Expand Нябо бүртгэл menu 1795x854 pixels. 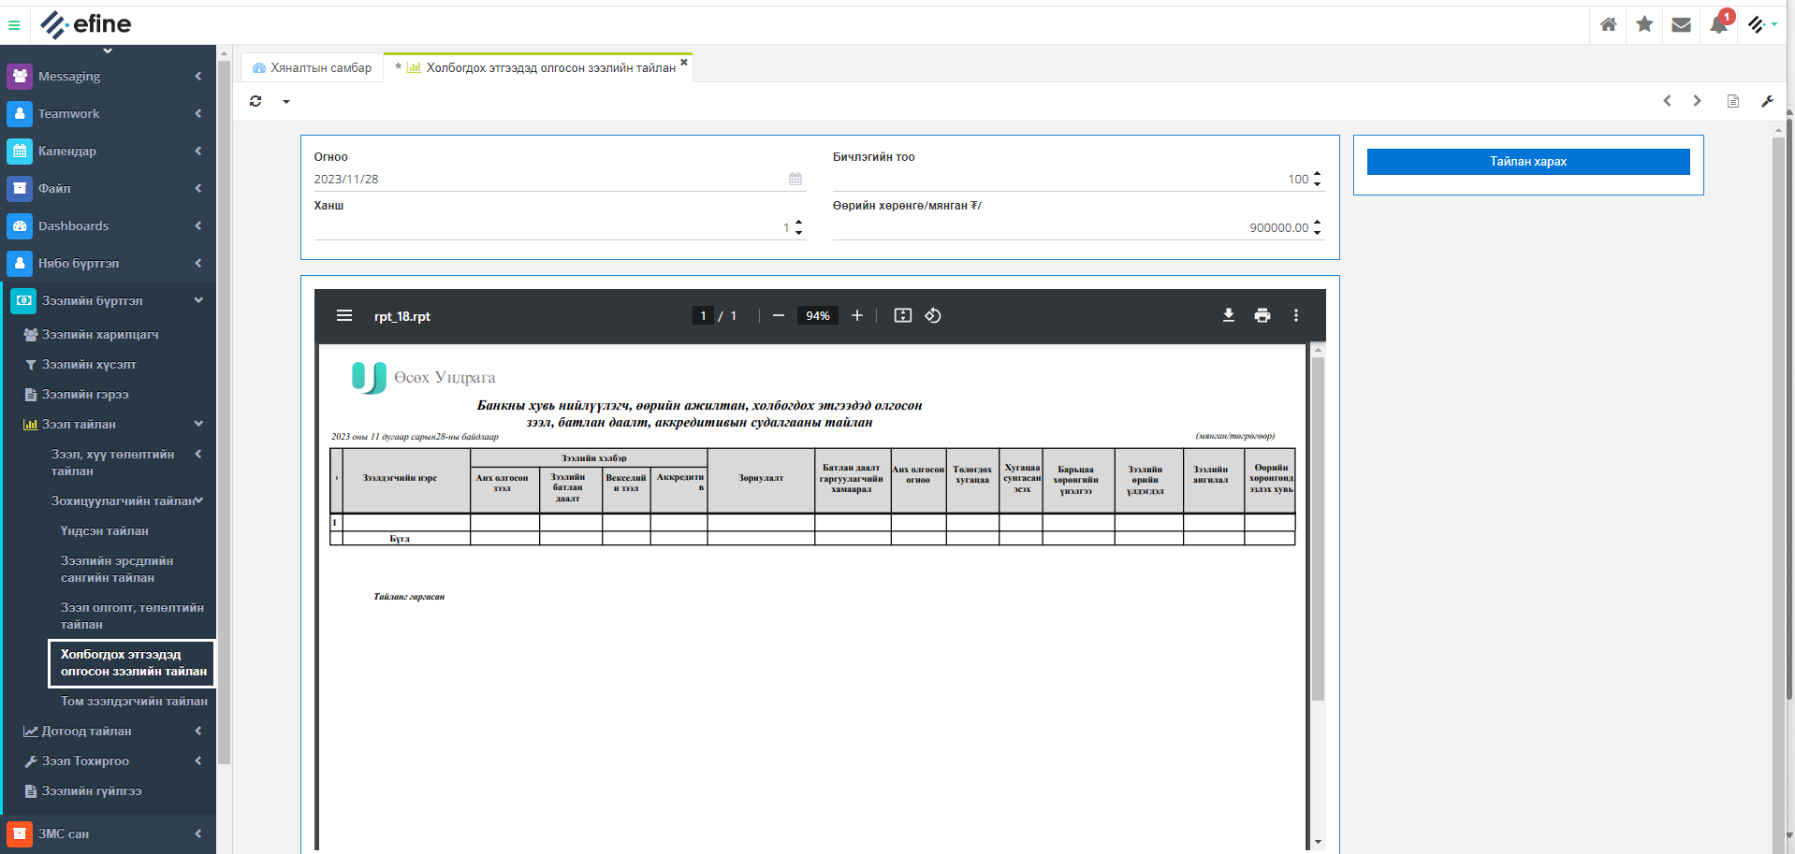(x=198, y=263)
